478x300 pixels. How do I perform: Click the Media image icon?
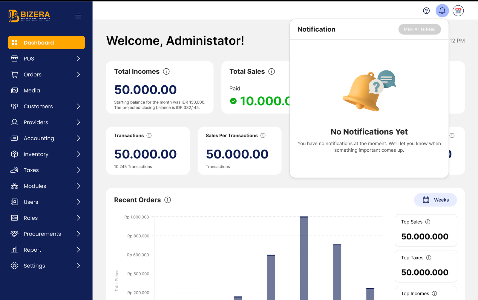pos(14,90)
